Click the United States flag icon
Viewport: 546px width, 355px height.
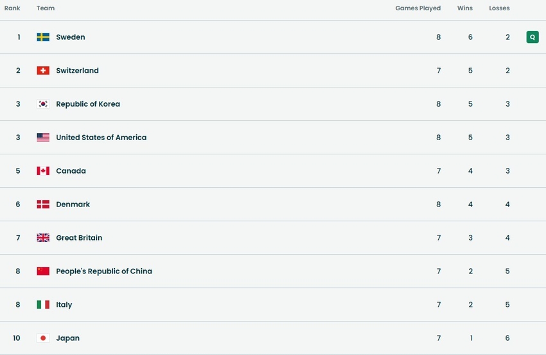[43, 138]
